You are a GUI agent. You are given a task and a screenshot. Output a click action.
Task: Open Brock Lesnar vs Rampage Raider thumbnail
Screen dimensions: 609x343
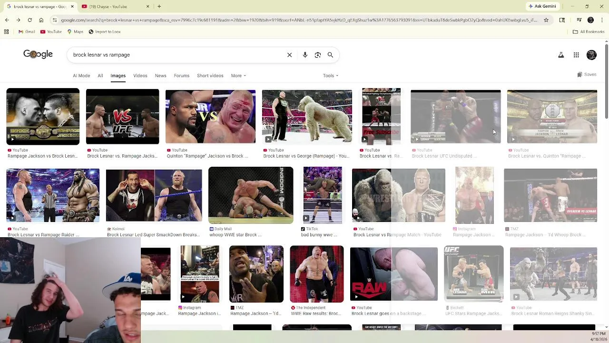point(53,195)
